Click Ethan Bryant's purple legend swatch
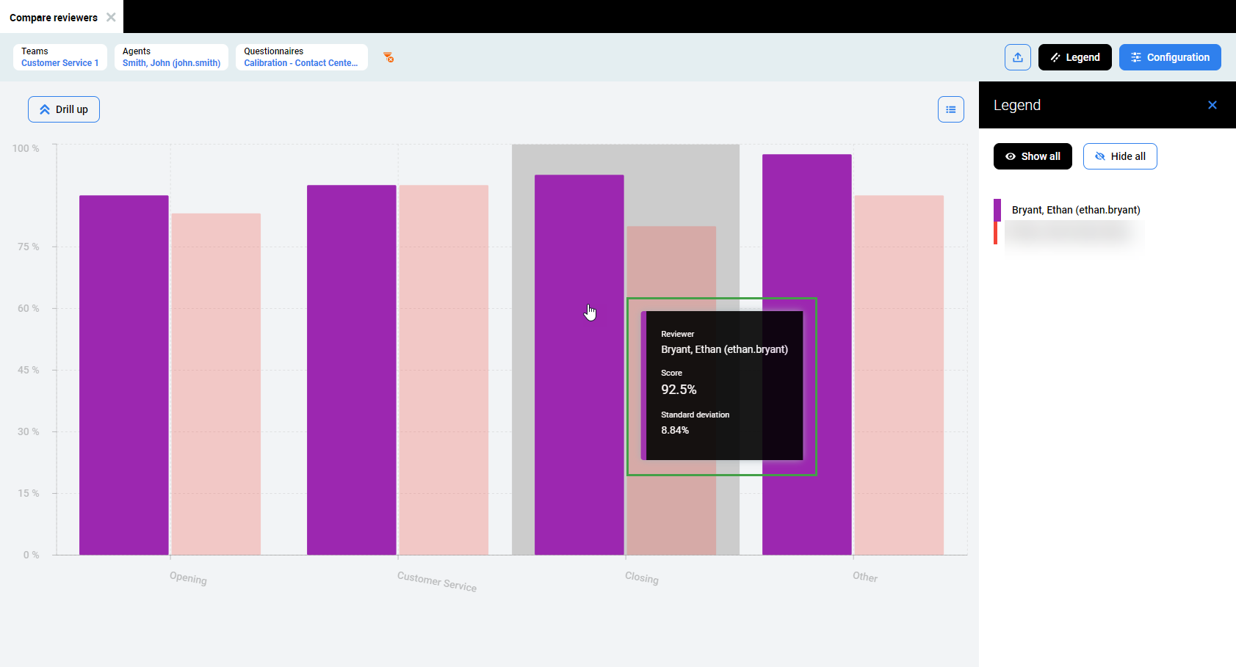This screenshot has height=667, width=1236. pos(997,210)
